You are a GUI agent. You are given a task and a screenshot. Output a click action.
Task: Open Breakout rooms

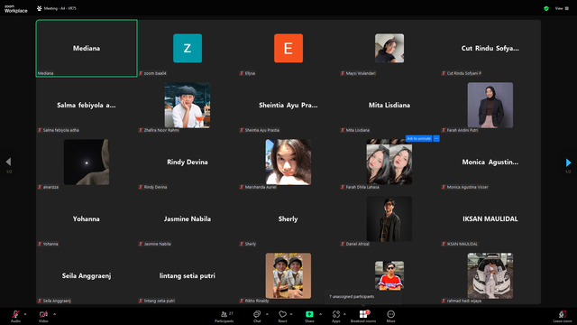(x=363, y=316)
